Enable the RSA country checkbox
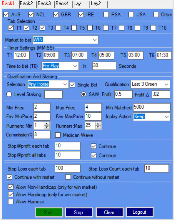This screenshot has height=220, width=174. point(106,14)
